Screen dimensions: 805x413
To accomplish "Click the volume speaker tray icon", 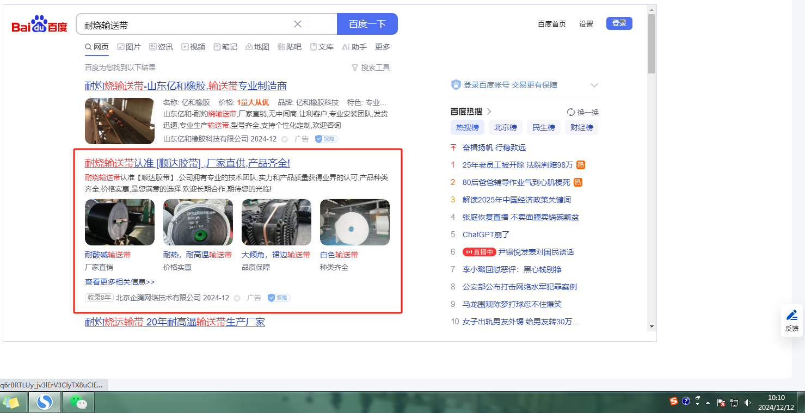I will [x=747, y=403].
